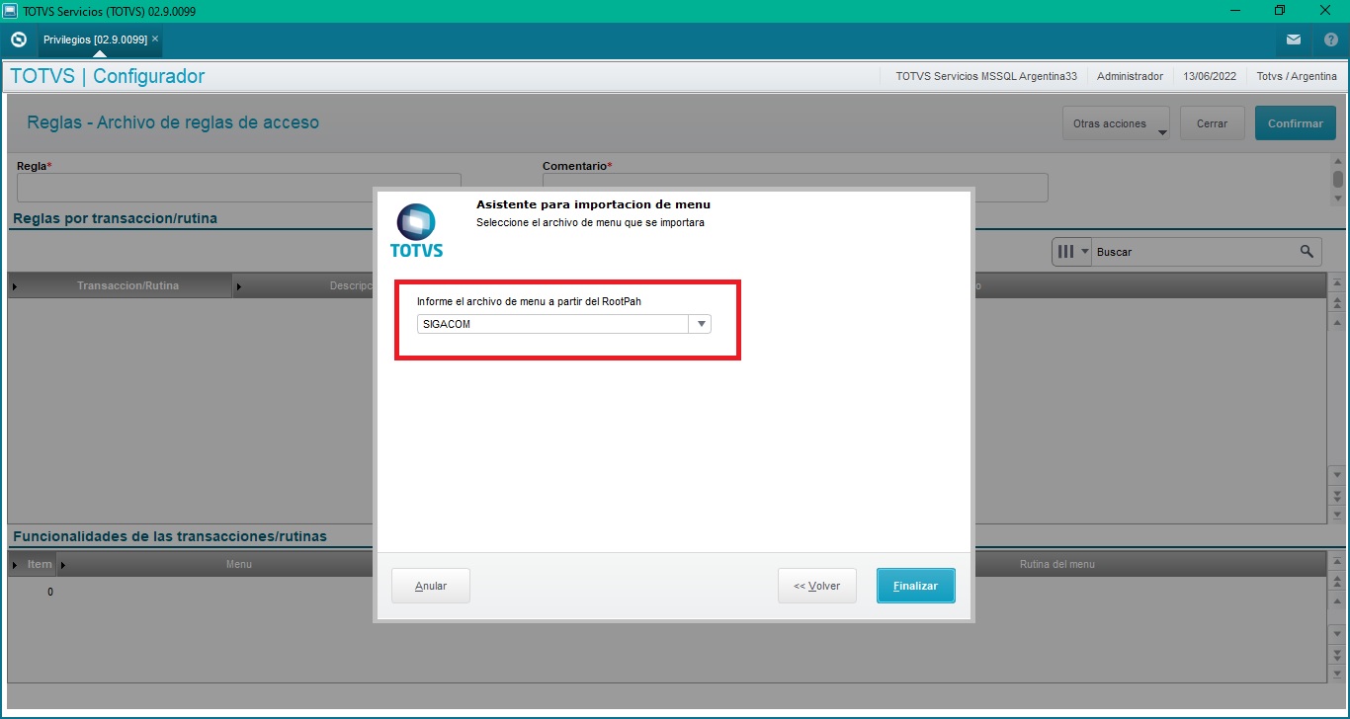Restore down the TOTVS Servicios window
The height and width of the screenshot is (719, 1350).
pyautogui.click(x=1280, y=11)
